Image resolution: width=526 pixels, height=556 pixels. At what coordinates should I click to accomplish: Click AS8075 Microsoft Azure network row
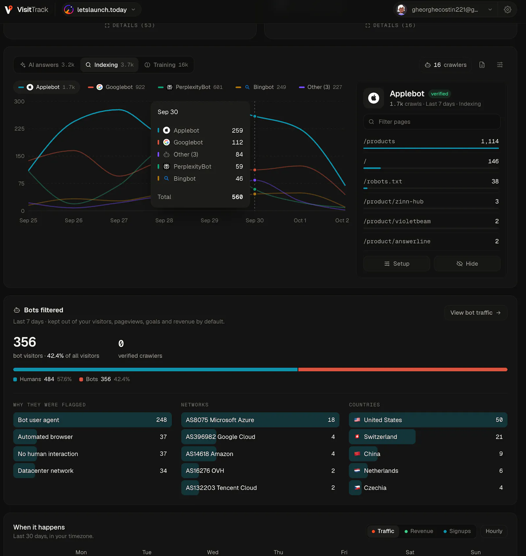[260, 420]
